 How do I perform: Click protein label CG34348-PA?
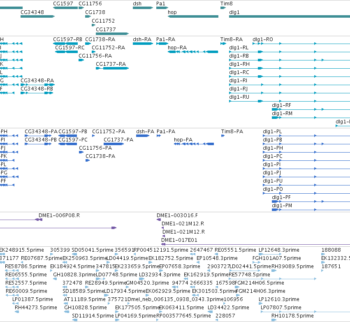41,132
